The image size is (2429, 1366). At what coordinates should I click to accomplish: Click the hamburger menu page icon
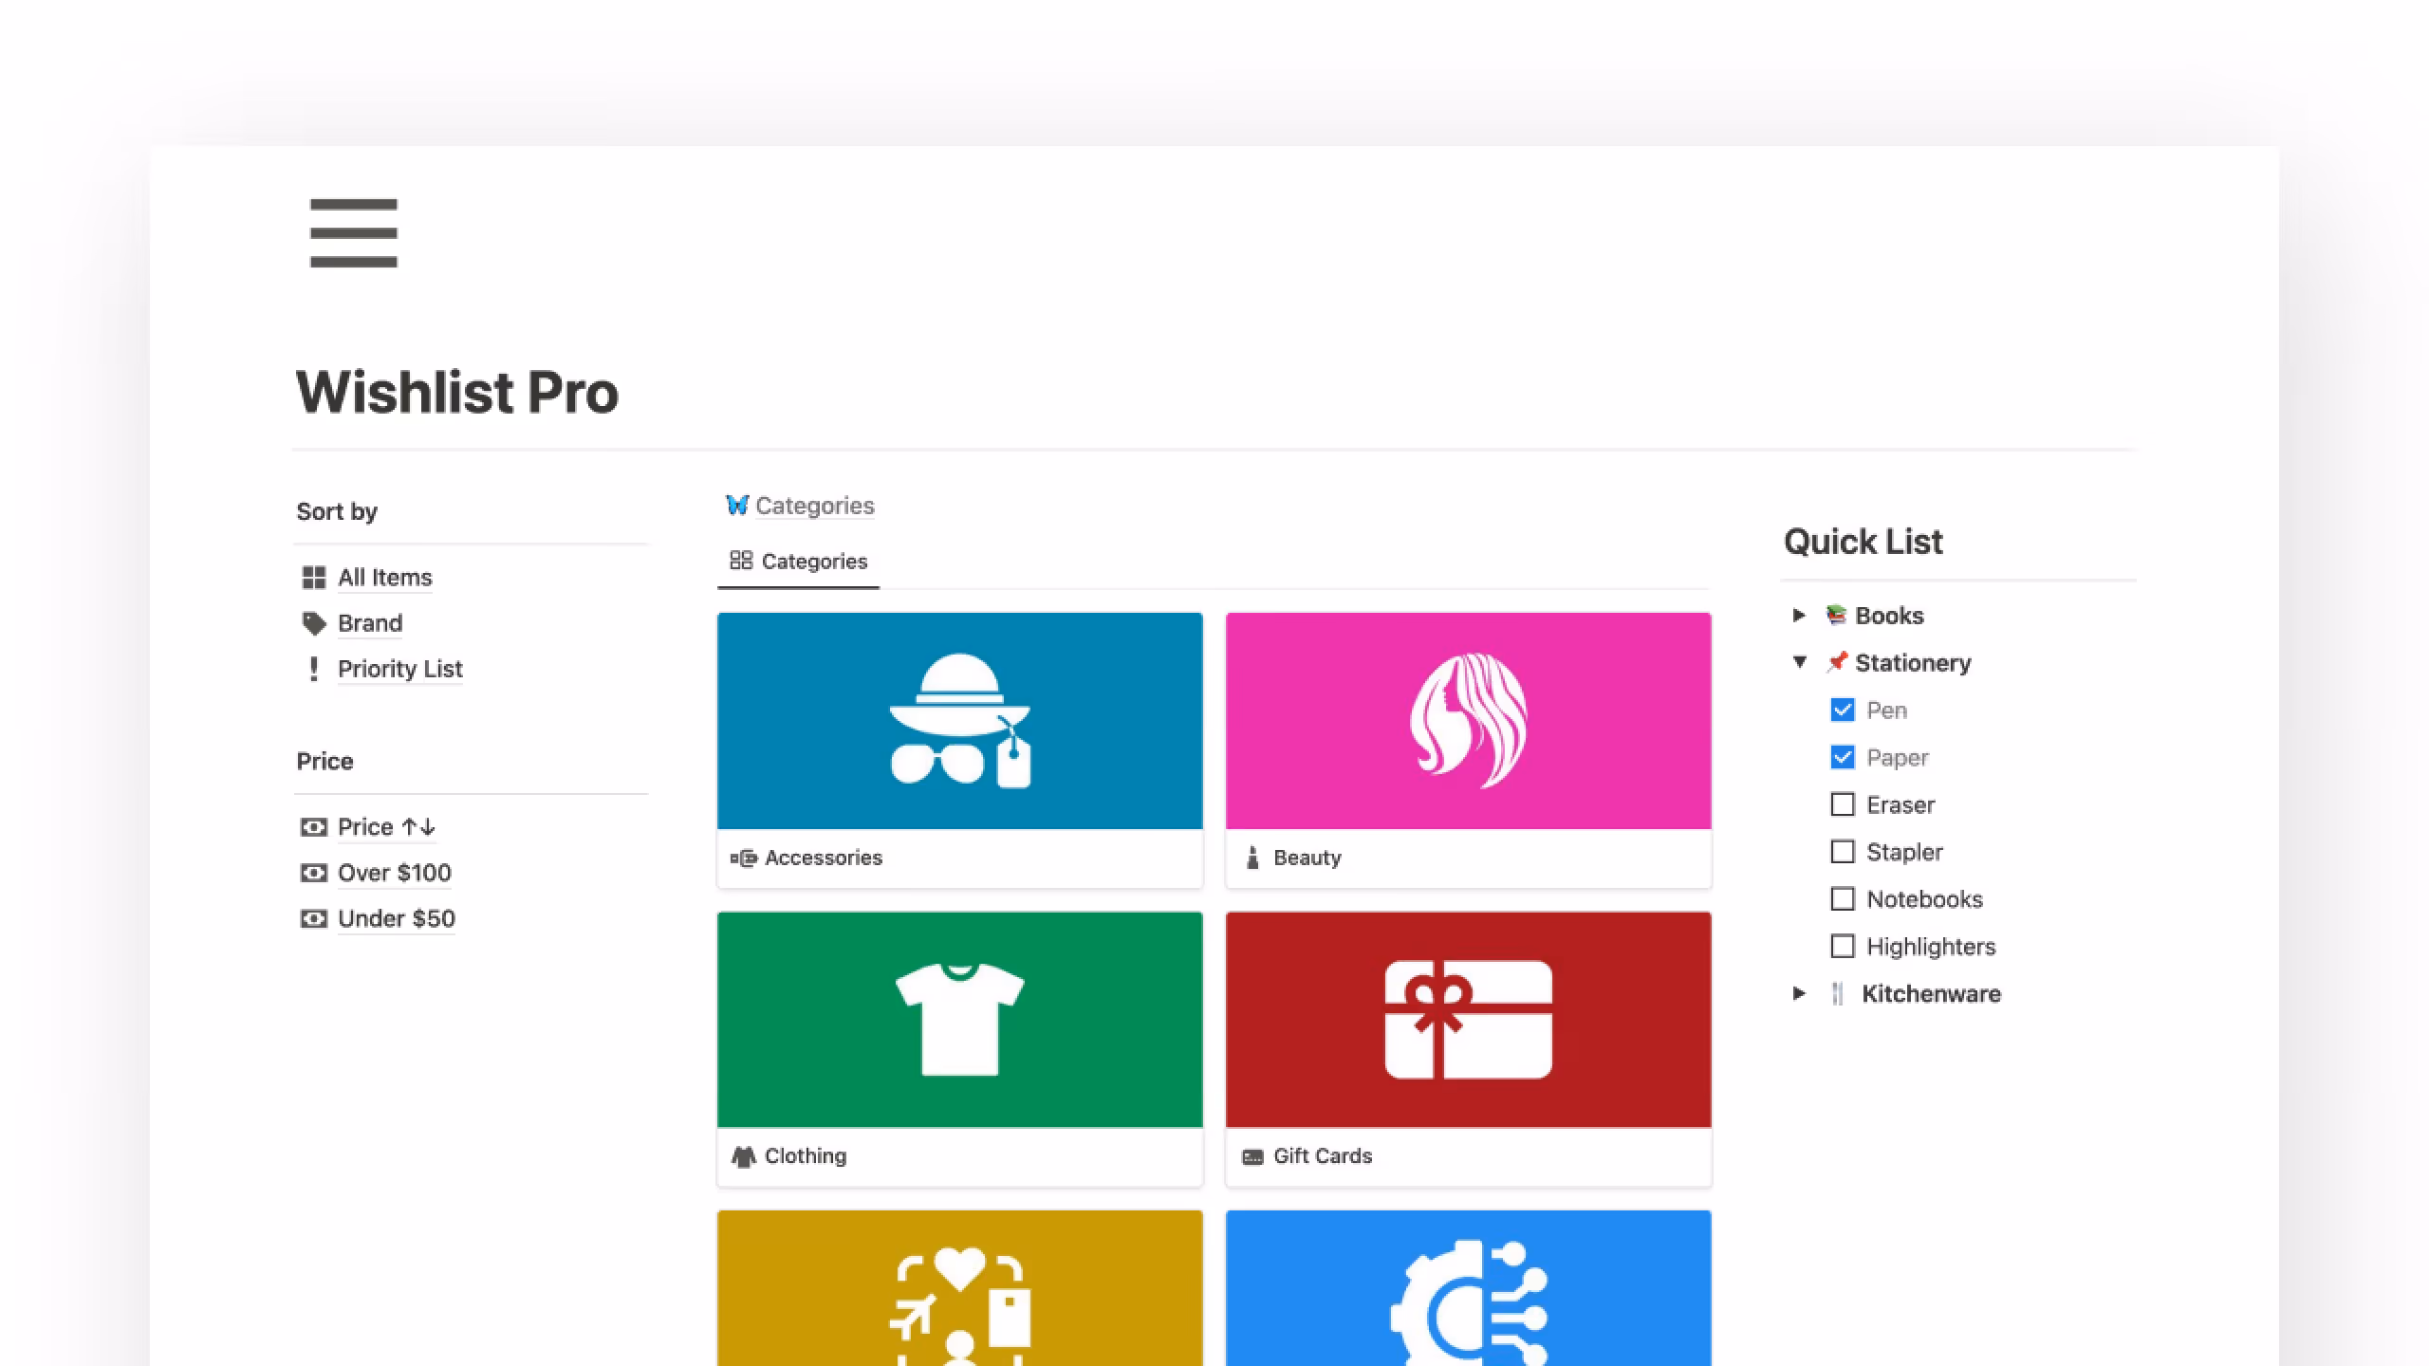point(353,233)
